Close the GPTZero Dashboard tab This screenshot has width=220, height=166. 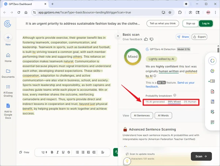45,4
